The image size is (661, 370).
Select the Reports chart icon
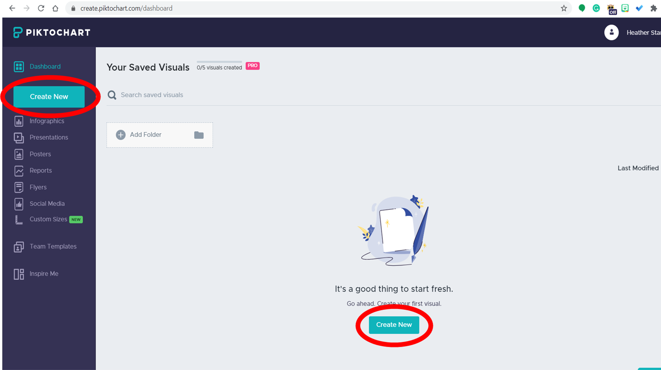click(19, 171)
